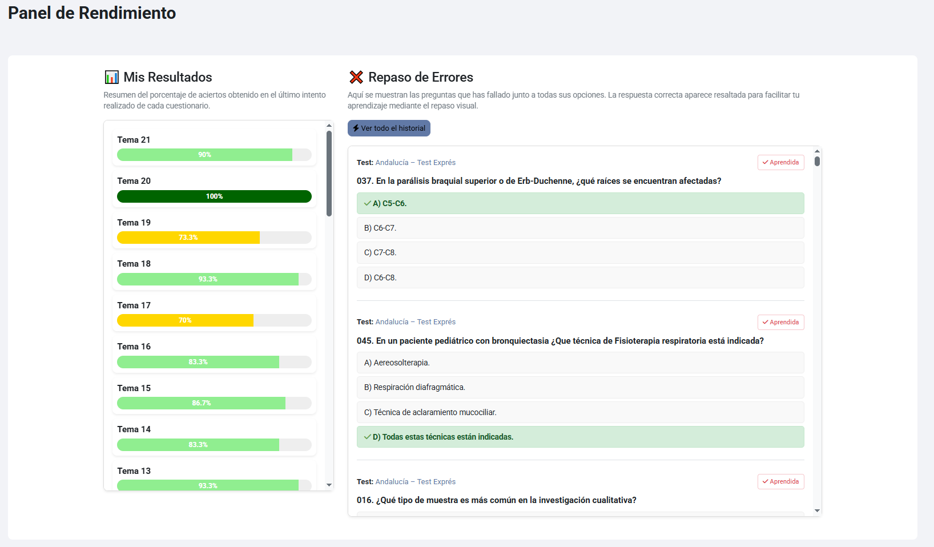Click down arrow of error review scrollbar
This screenshot has width=934, height=547.
pos(817,510)
